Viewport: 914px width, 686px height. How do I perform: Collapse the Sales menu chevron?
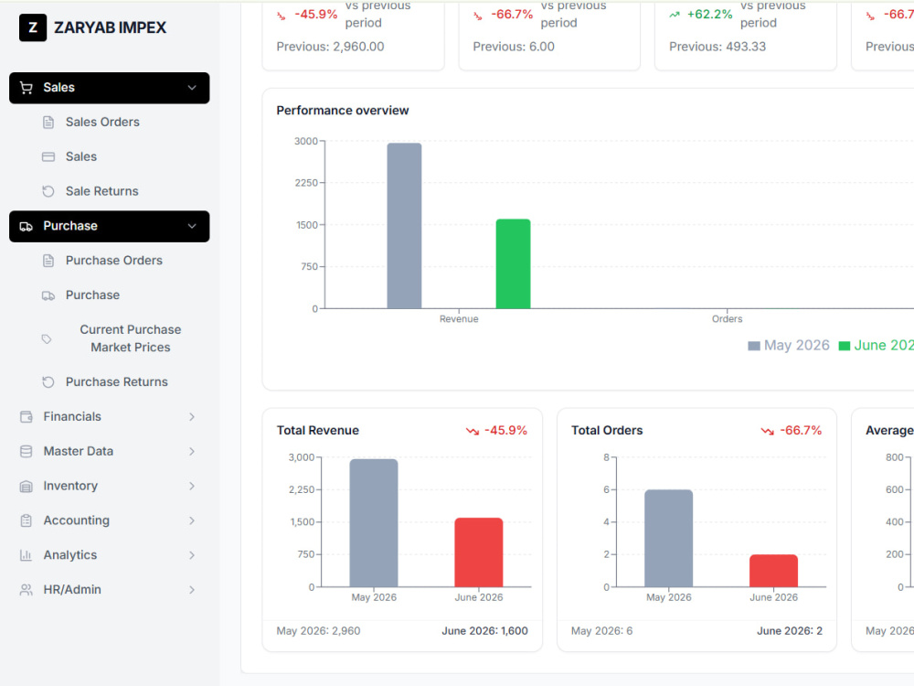point(192,88)
